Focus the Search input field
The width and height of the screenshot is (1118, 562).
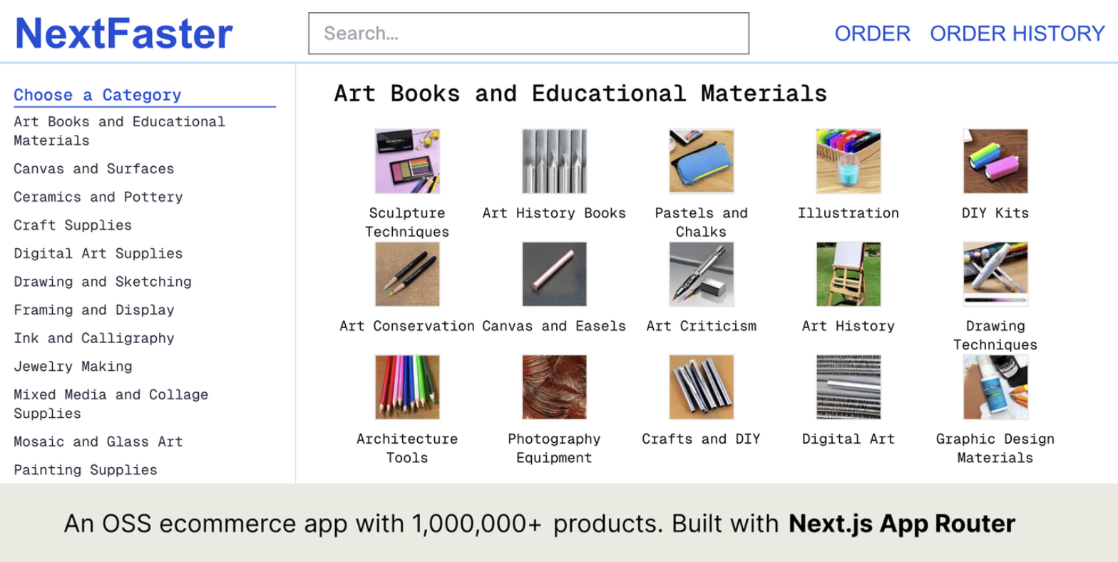point(528,34)
